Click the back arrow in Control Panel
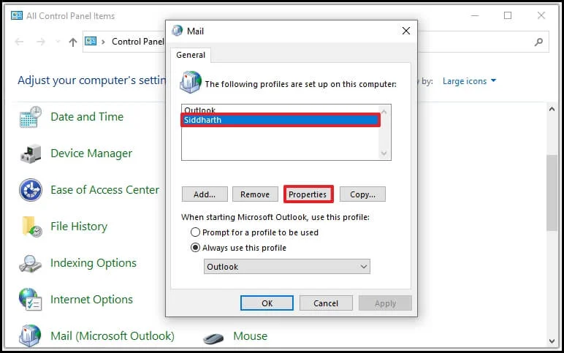The height and width of the screenshot is (353, 564). [20, 42]
